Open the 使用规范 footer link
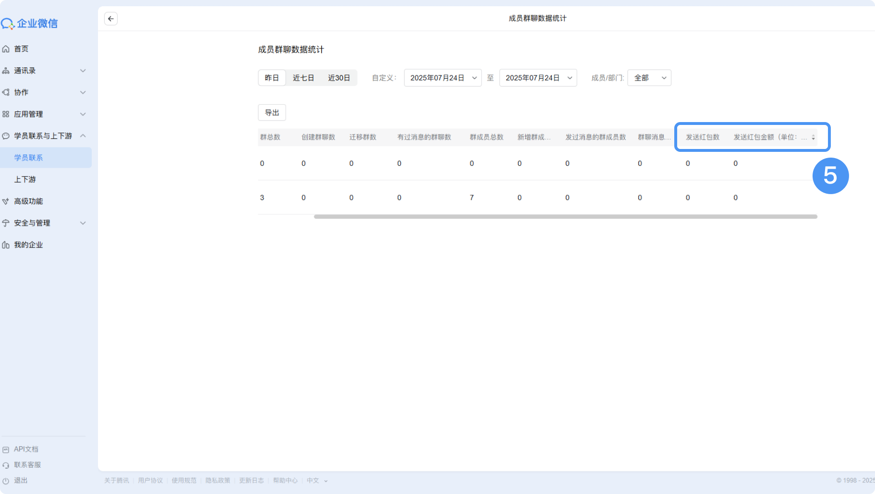Image resolution: width=875 pixels, height=494 pixels. [184, 481]
